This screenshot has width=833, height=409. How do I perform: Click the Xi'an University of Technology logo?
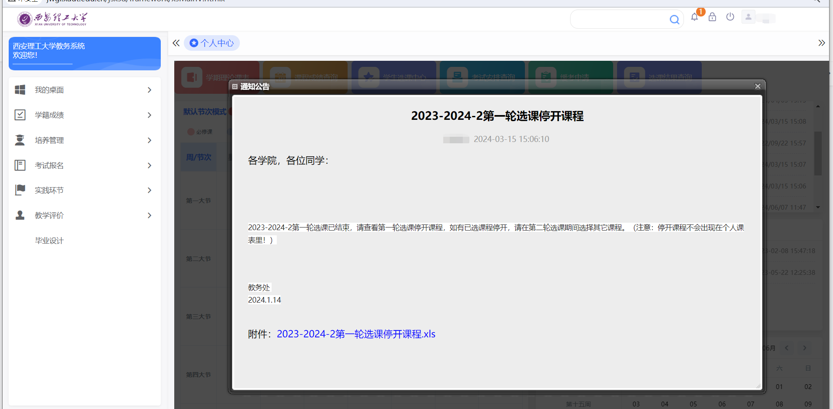coord(52,19)
